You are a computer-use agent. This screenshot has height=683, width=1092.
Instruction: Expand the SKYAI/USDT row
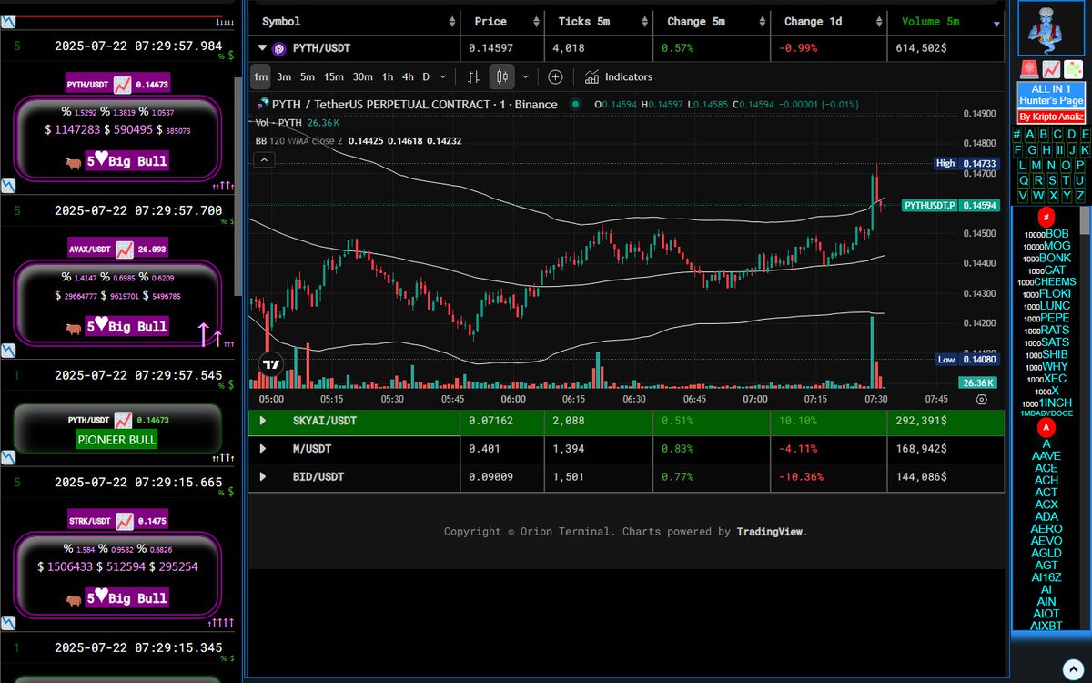click(263, 421)
